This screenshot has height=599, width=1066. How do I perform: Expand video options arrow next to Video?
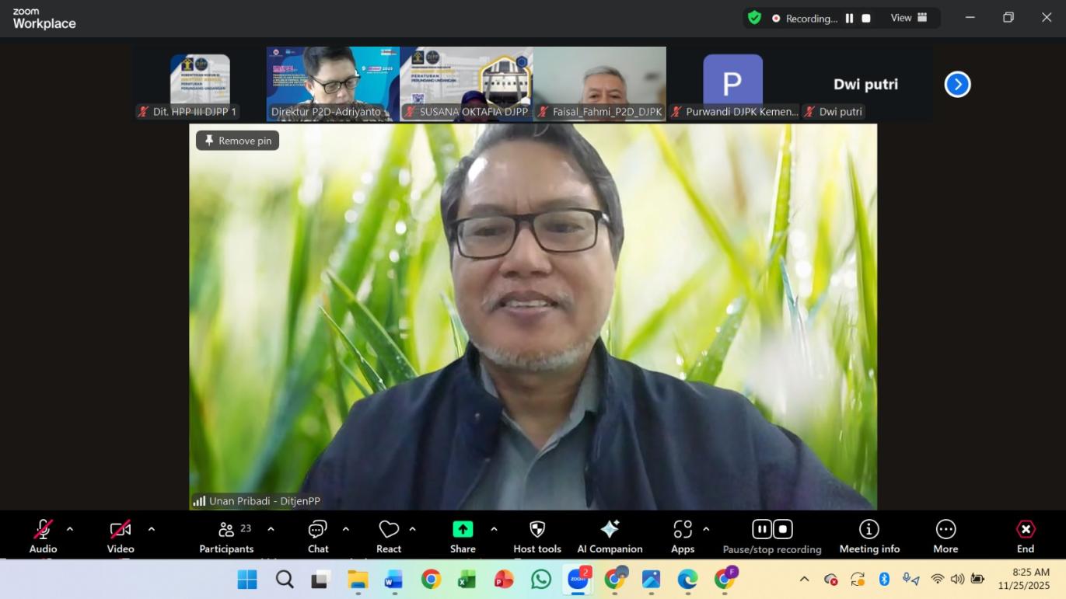coord(152,529)
